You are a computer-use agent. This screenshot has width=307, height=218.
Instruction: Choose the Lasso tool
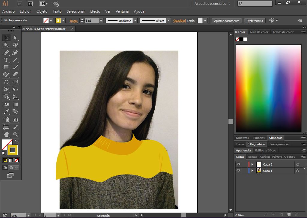(15, 45)
